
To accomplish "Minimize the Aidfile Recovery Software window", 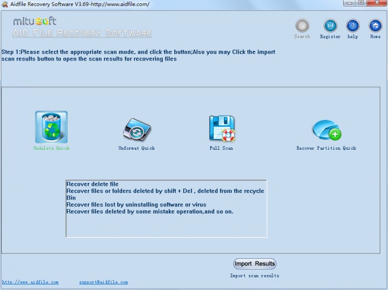I will (348, 3).
